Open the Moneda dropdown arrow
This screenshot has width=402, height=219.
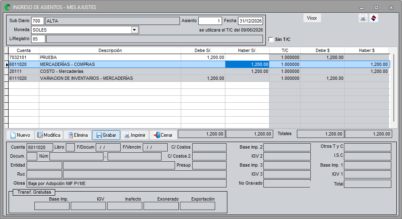135,30
